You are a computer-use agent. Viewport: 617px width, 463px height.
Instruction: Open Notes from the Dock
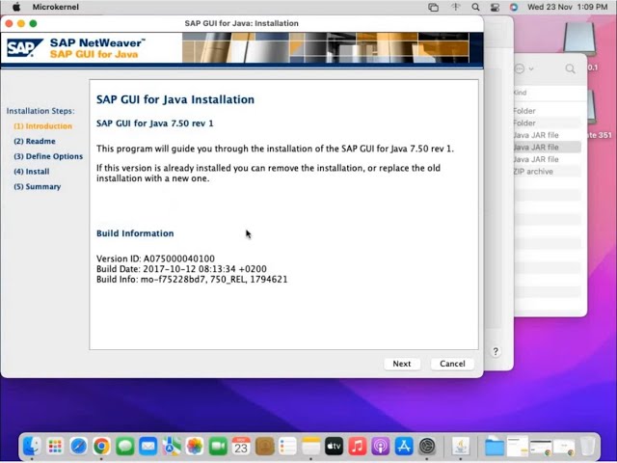click(310, 447)
